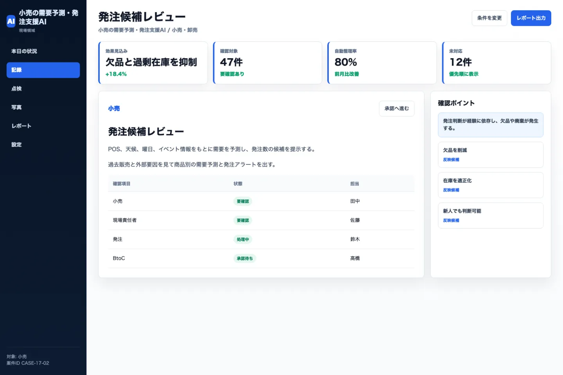Click 反映候補 under 新人でも判断可能

click(451, 221)
